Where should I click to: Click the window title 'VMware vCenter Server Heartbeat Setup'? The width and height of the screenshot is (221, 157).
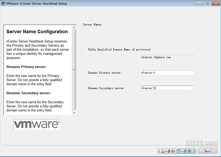pyautogui.click(x=37, y=4)
